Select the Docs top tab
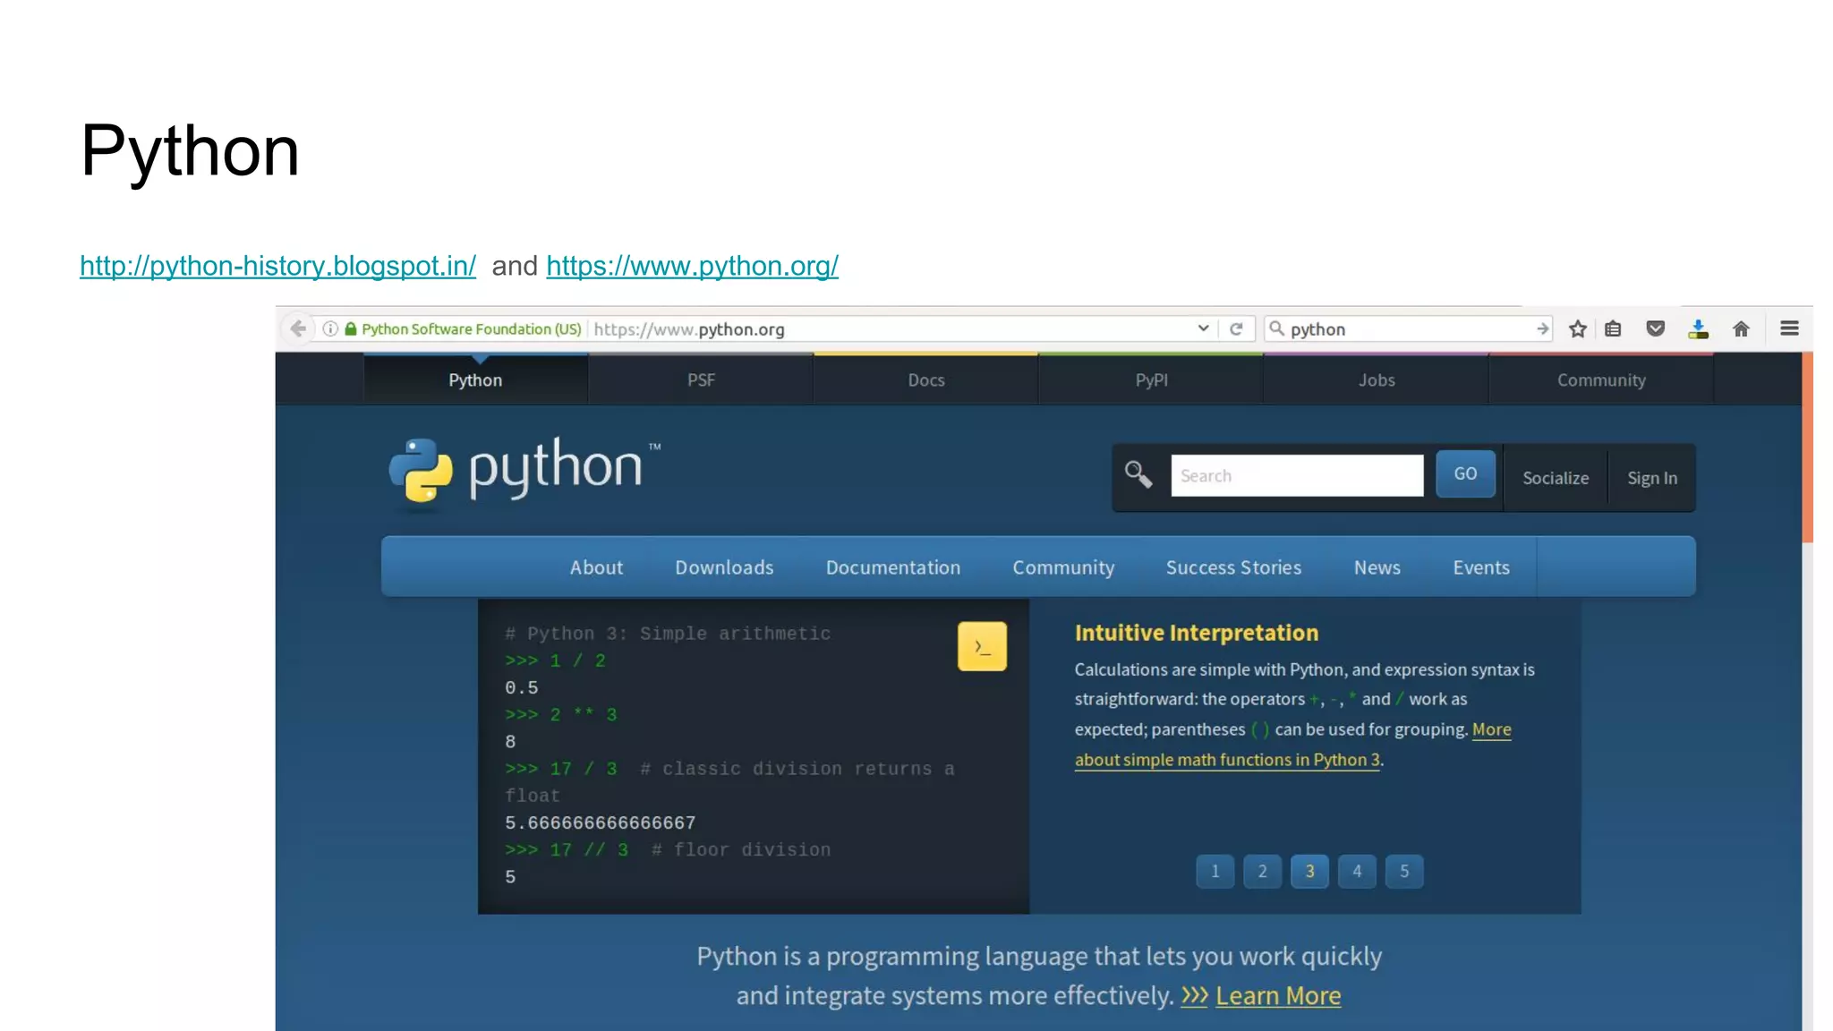Viewport: 1833px width, 1031px height. [926, 380]
